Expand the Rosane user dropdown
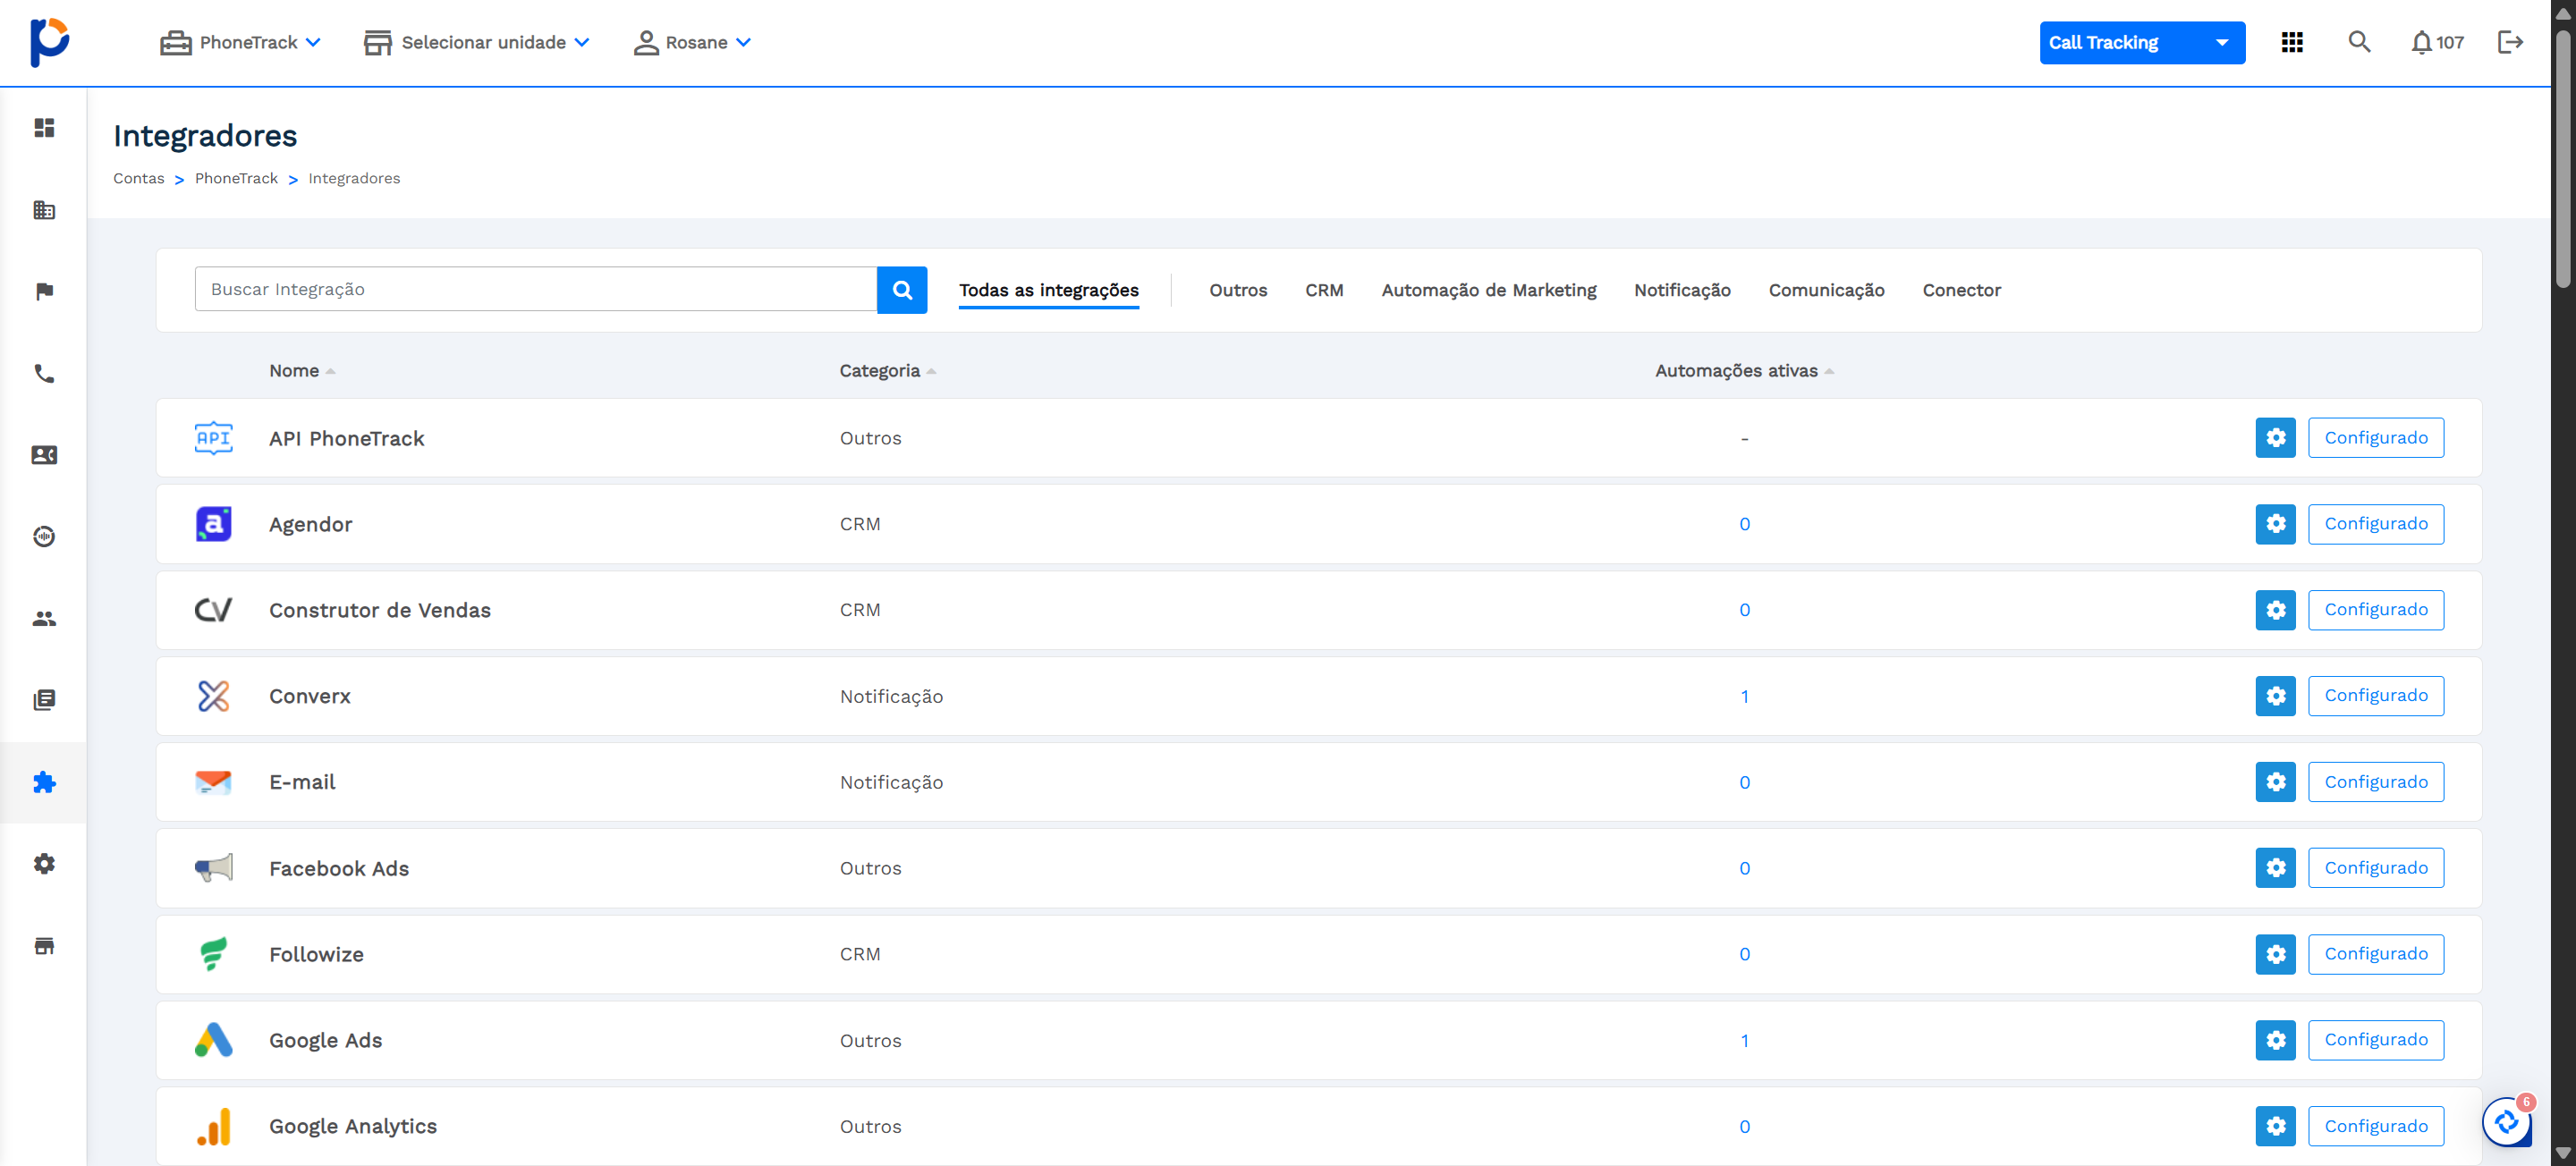 [692, 42]
